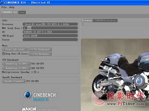Click the CINEBENCH app icon in title bar
Viewport: 149px width, 111px height.
(2, 2)
